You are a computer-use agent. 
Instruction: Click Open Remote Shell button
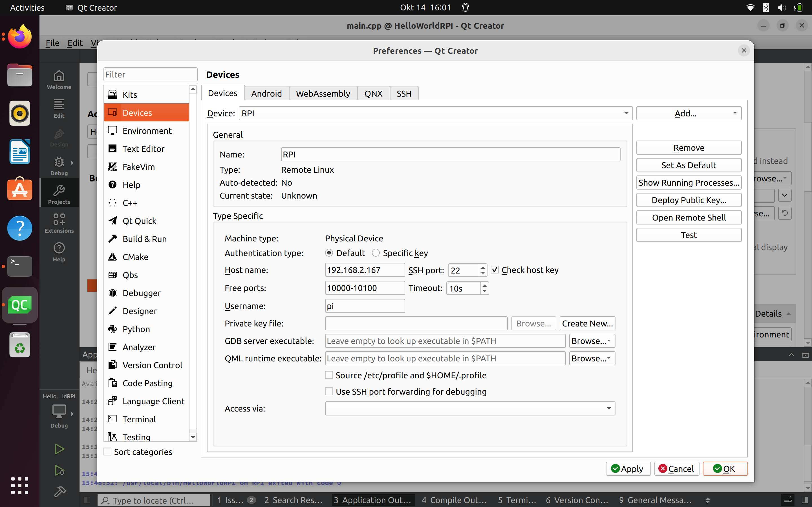pos(689,218)
